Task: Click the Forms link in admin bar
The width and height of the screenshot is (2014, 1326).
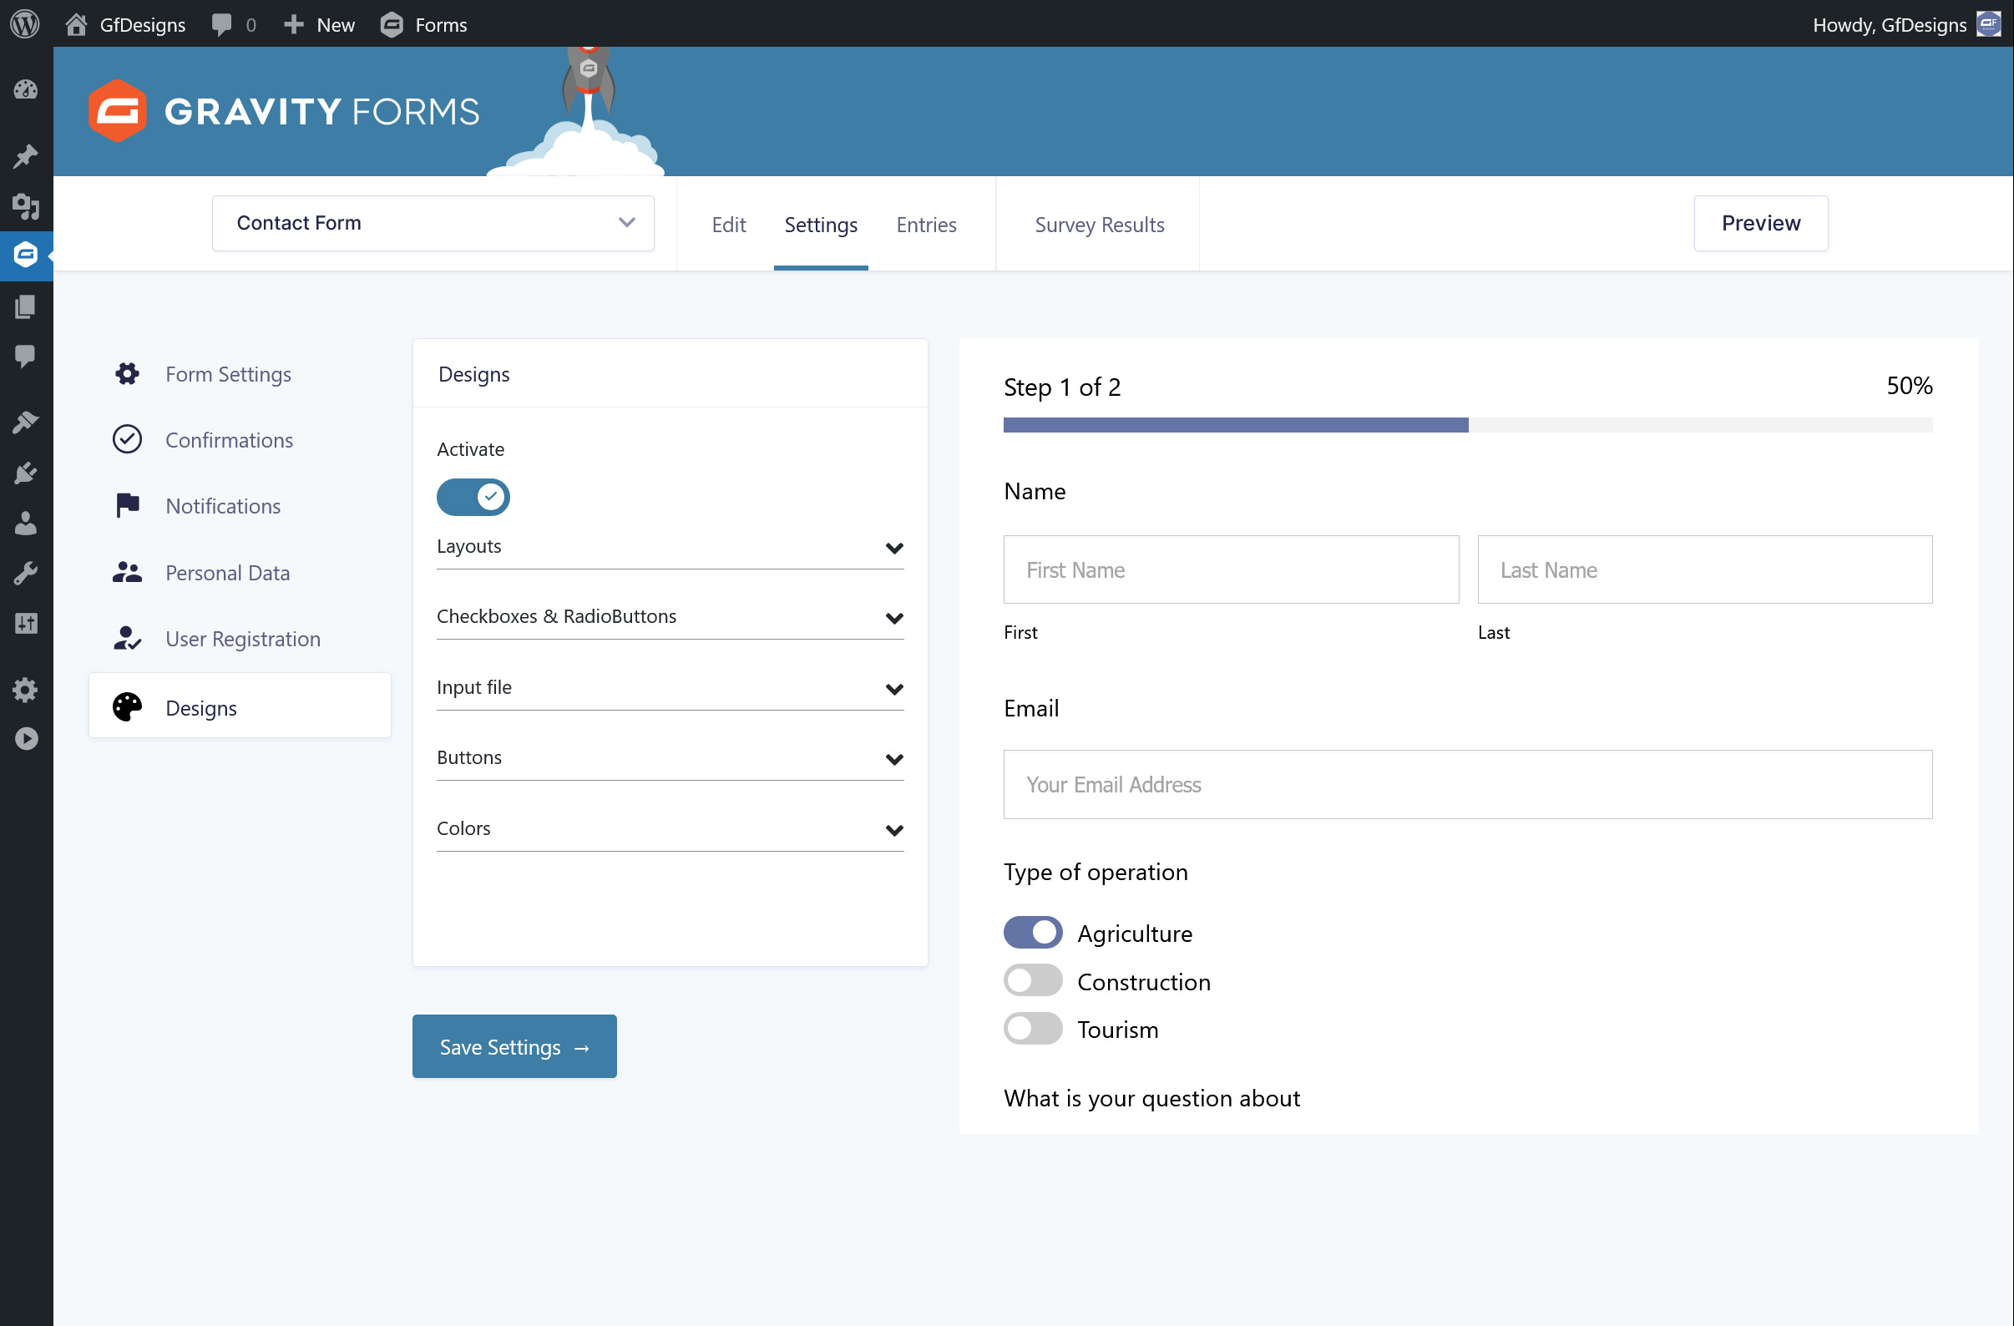Action: (x=441, y=24)
